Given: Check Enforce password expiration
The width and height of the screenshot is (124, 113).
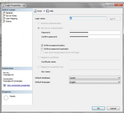Looking at the screenshot, I should (x=42, y=49).
